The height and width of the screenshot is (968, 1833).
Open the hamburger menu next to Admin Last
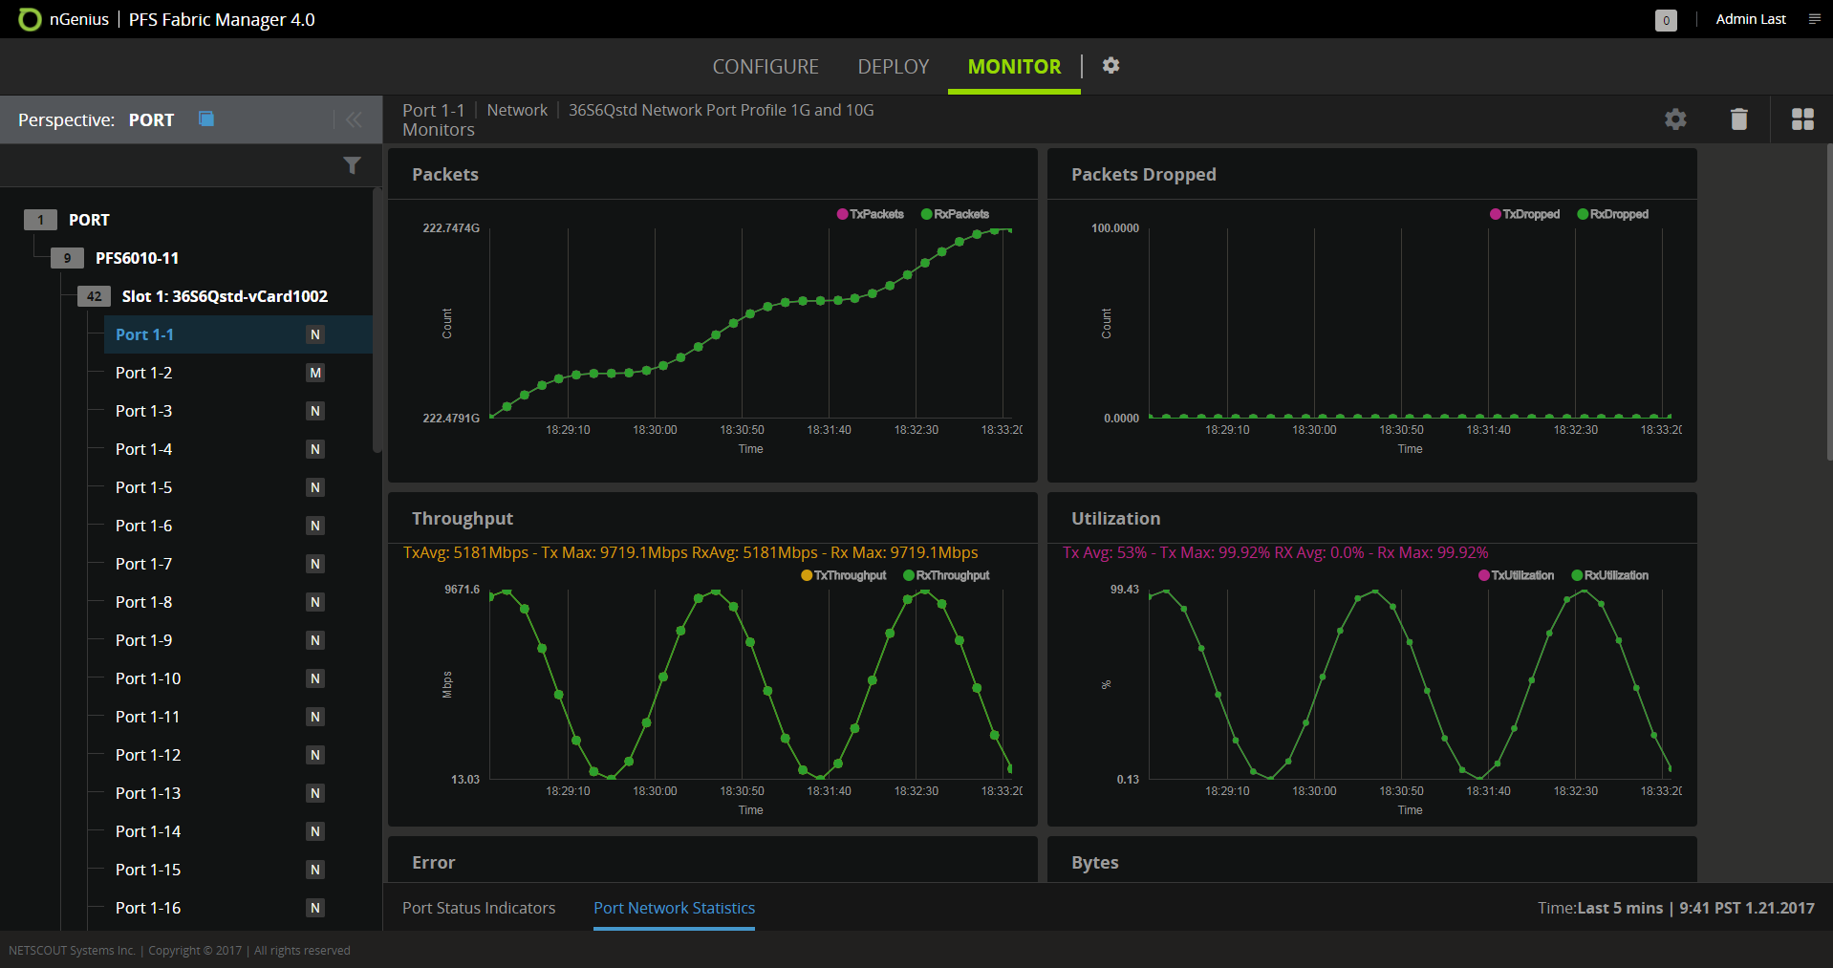[1814, 19]
